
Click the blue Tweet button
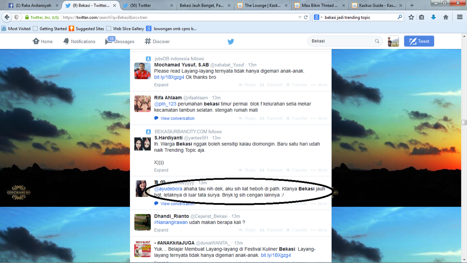(x=419, y=41)
